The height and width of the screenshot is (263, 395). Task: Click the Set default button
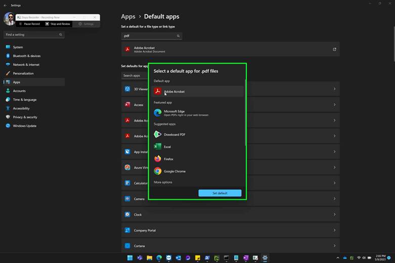220,193
